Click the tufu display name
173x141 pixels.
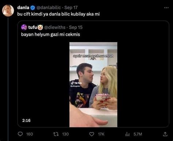point(32,27)
